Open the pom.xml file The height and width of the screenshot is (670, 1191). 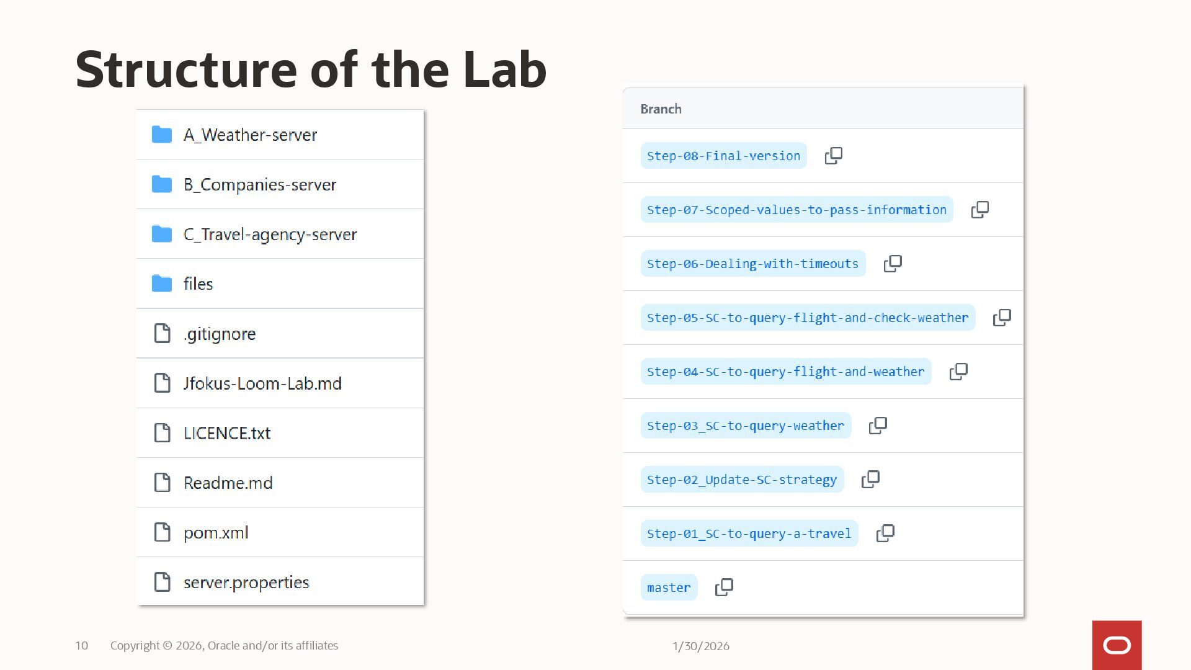[x=216, y=532]
